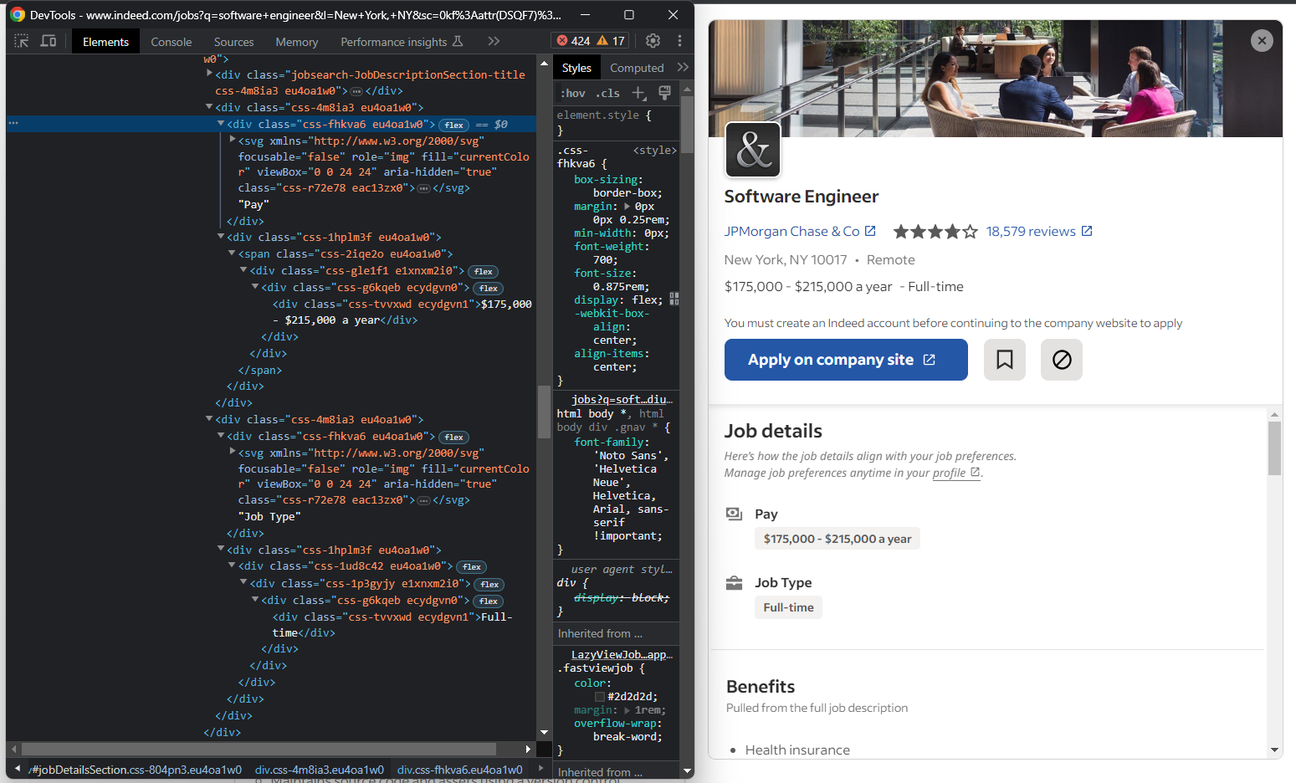Click the 424 errors counter badge
The height and width of the screenshot is (783, 1296).
tap(574, 41)
